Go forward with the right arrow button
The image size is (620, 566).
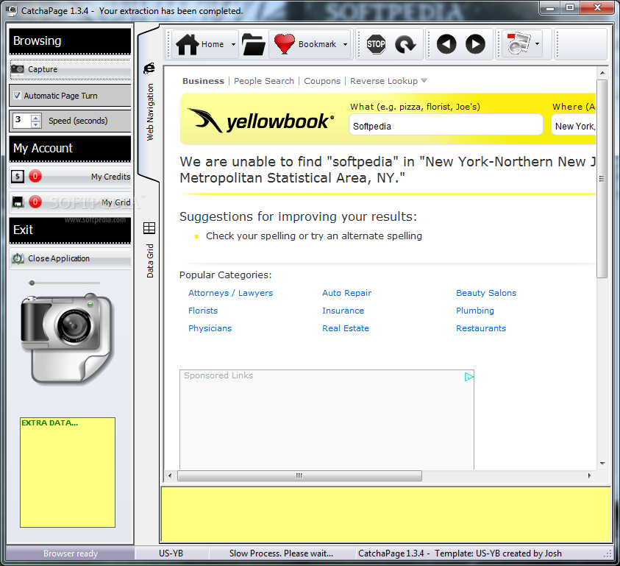[x=475, y=44]
